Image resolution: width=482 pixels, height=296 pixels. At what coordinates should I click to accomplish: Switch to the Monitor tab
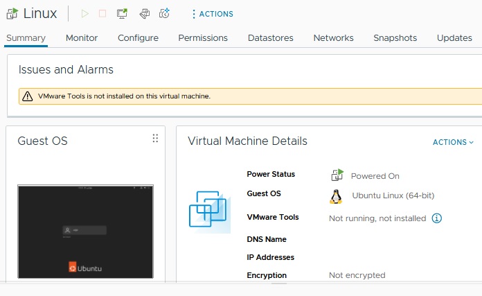[82, 38]
